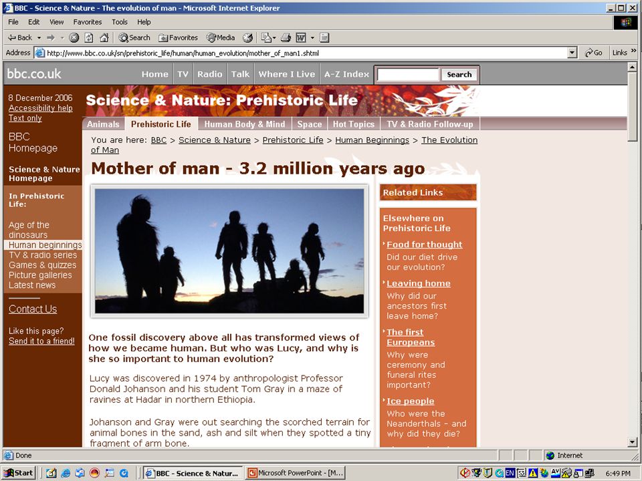The height and width of the screenshot is (481, 642).
Task: Open Age of the dinosaurs in sidebar
Action: [29, 230]
